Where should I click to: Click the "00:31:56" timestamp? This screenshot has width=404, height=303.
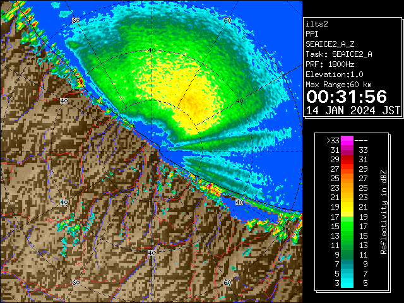click(347, 97)
